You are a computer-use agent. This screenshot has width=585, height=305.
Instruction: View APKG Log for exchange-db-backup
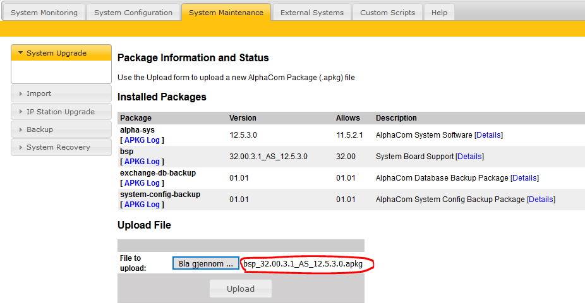[x=142, y=183]
